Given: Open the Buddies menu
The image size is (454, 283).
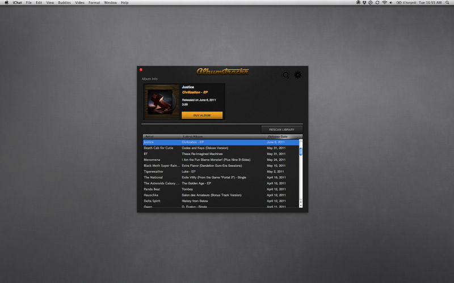Looking at the screenshot, I should [64, 3].
